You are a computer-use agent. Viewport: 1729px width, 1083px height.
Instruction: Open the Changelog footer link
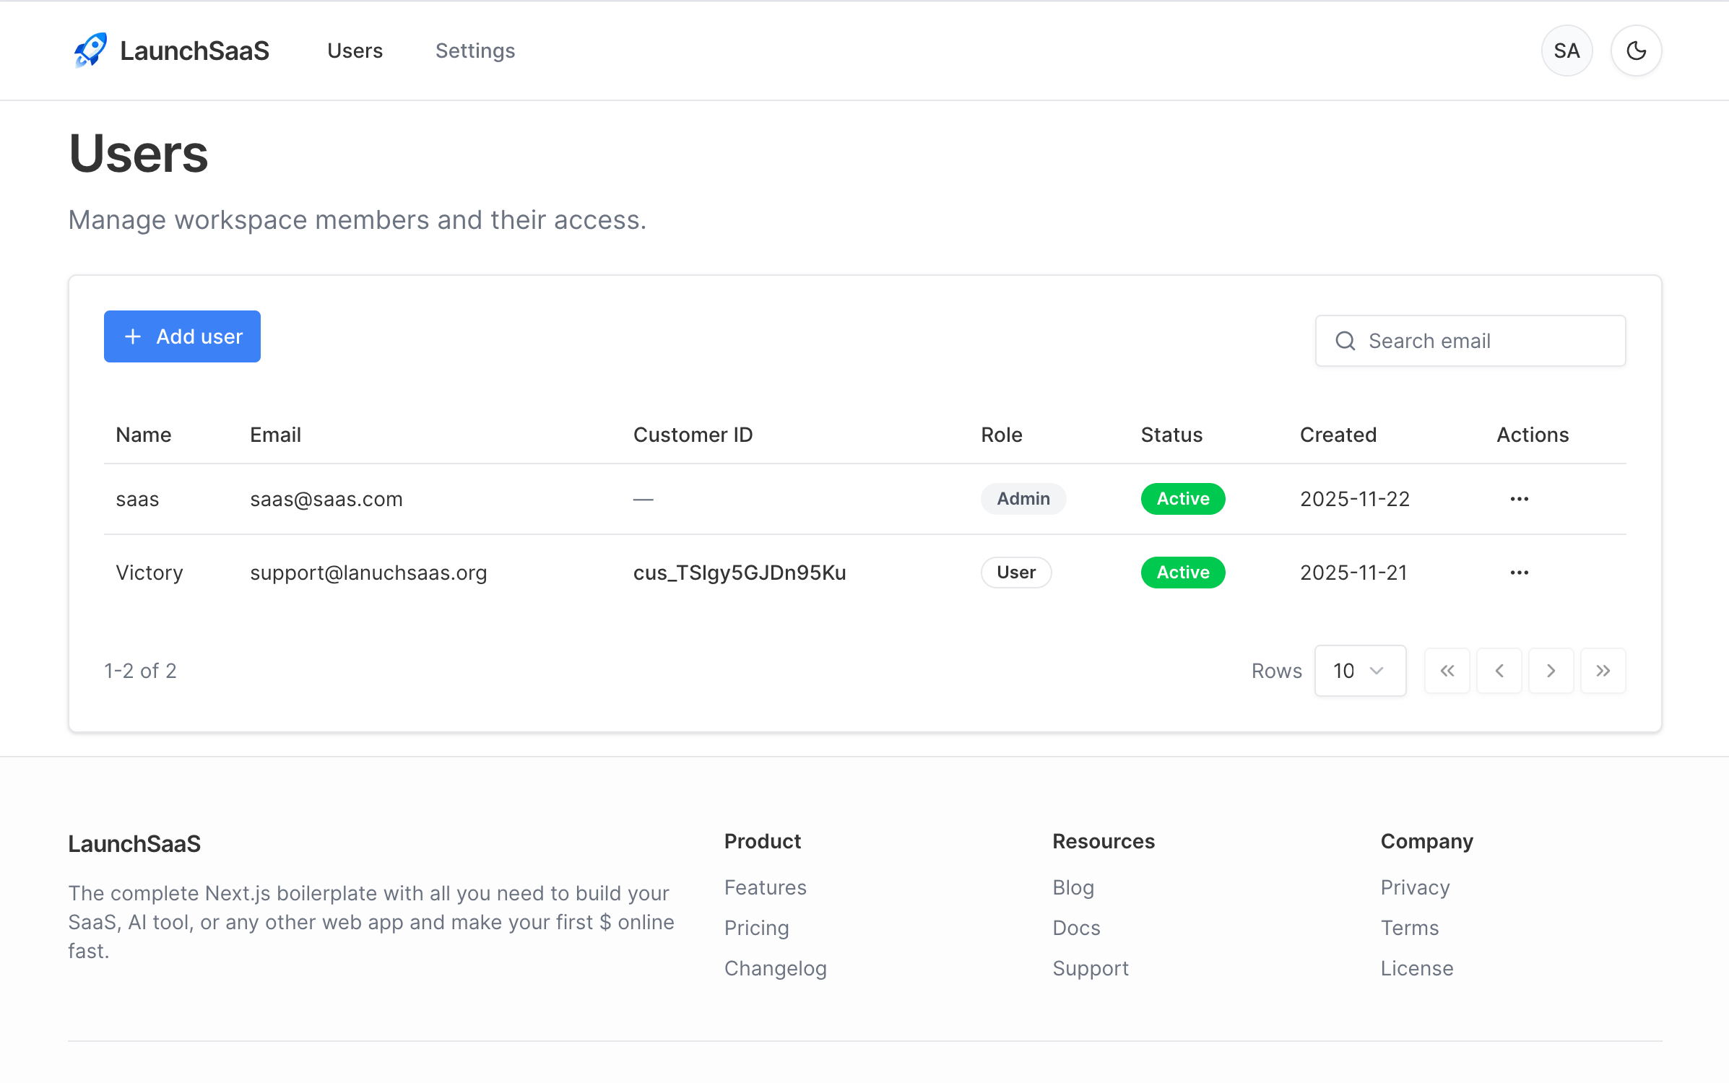tap(775, 967)
